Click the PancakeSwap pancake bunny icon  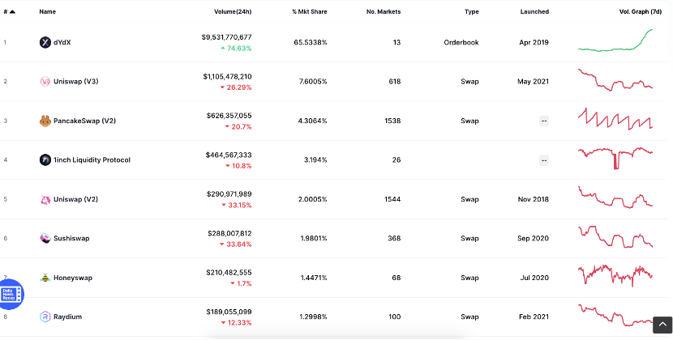[45, 121]
